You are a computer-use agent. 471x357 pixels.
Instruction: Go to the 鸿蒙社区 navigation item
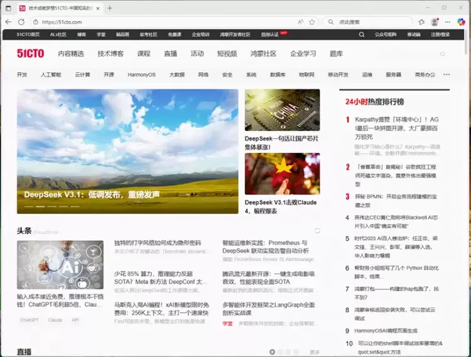point(263,54)
